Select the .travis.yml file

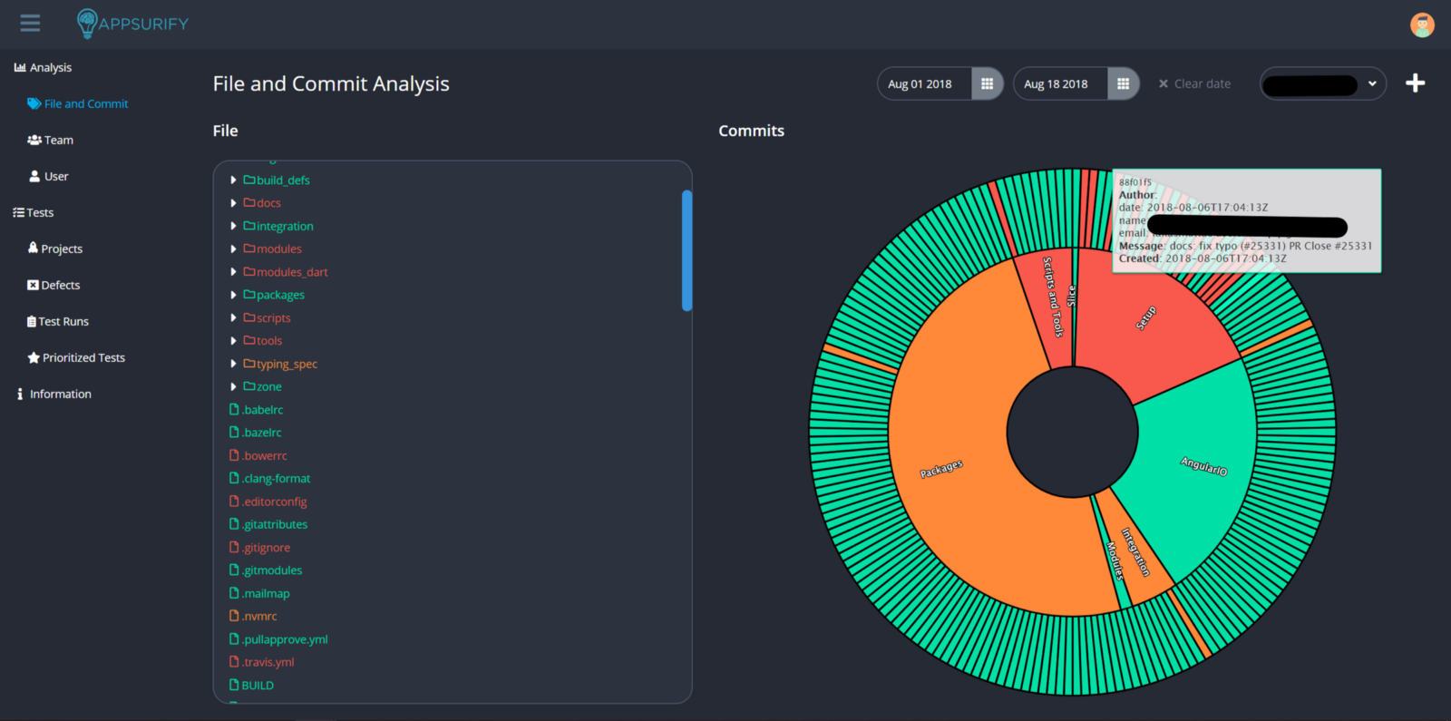268,662
